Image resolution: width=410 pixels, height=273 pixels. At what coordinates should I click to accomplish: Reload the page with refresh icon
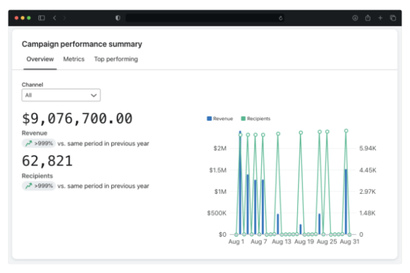281,18
